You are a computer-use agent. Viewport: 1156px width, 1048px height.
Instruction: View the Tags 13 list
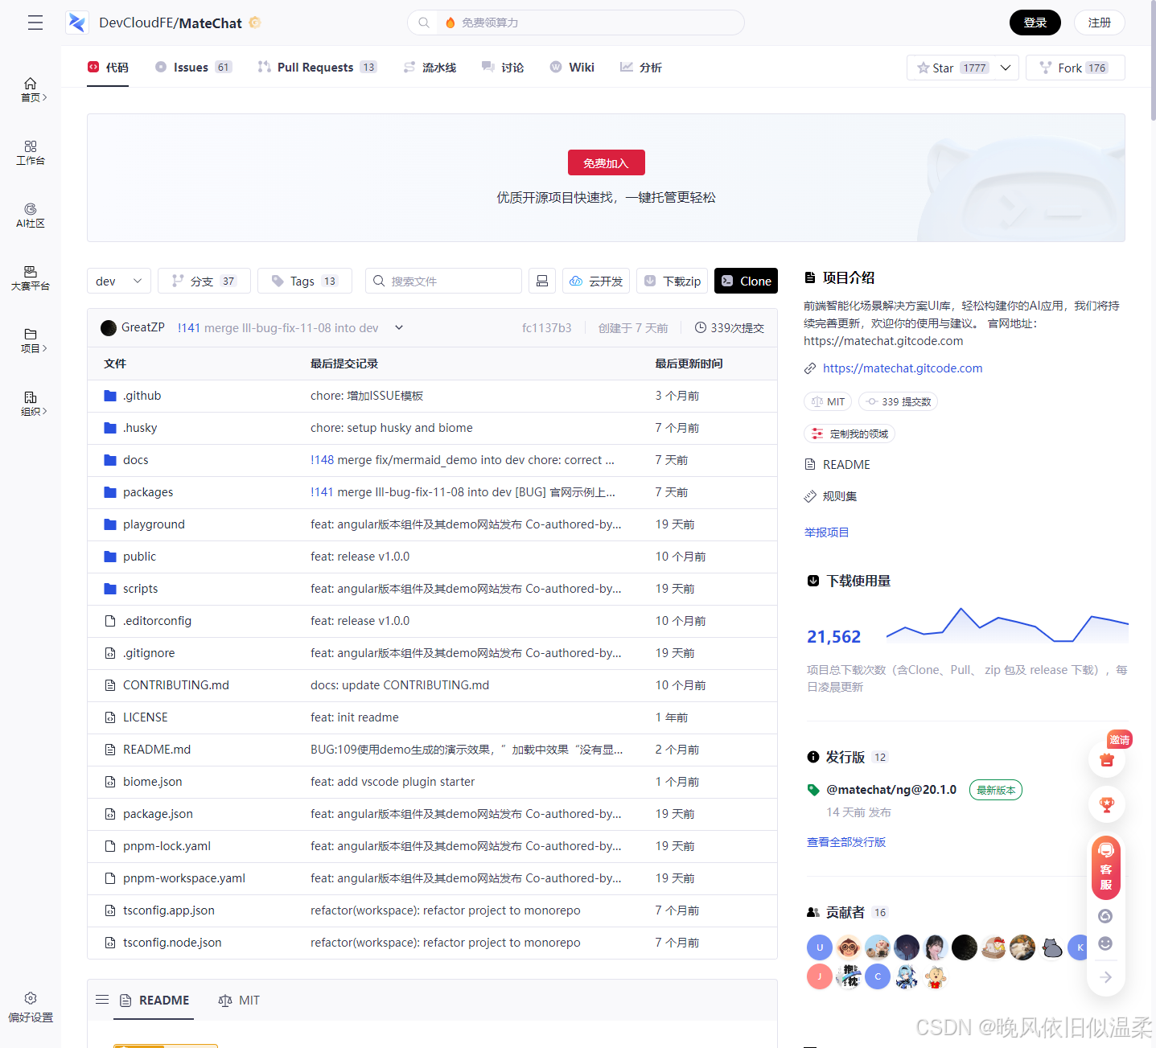click(305, 281)
